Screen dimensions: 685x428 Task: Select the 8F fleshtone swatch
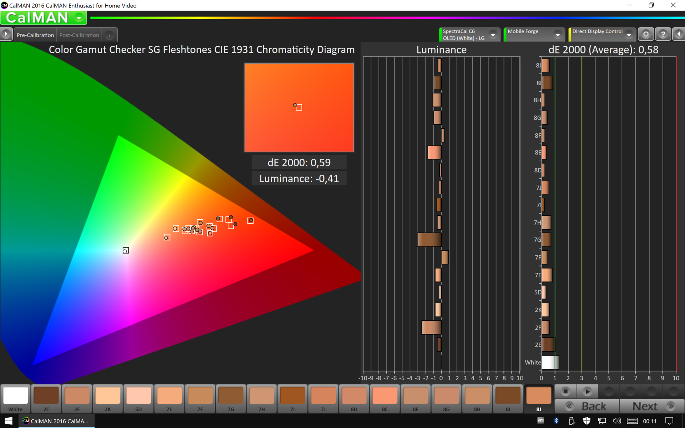416,399
